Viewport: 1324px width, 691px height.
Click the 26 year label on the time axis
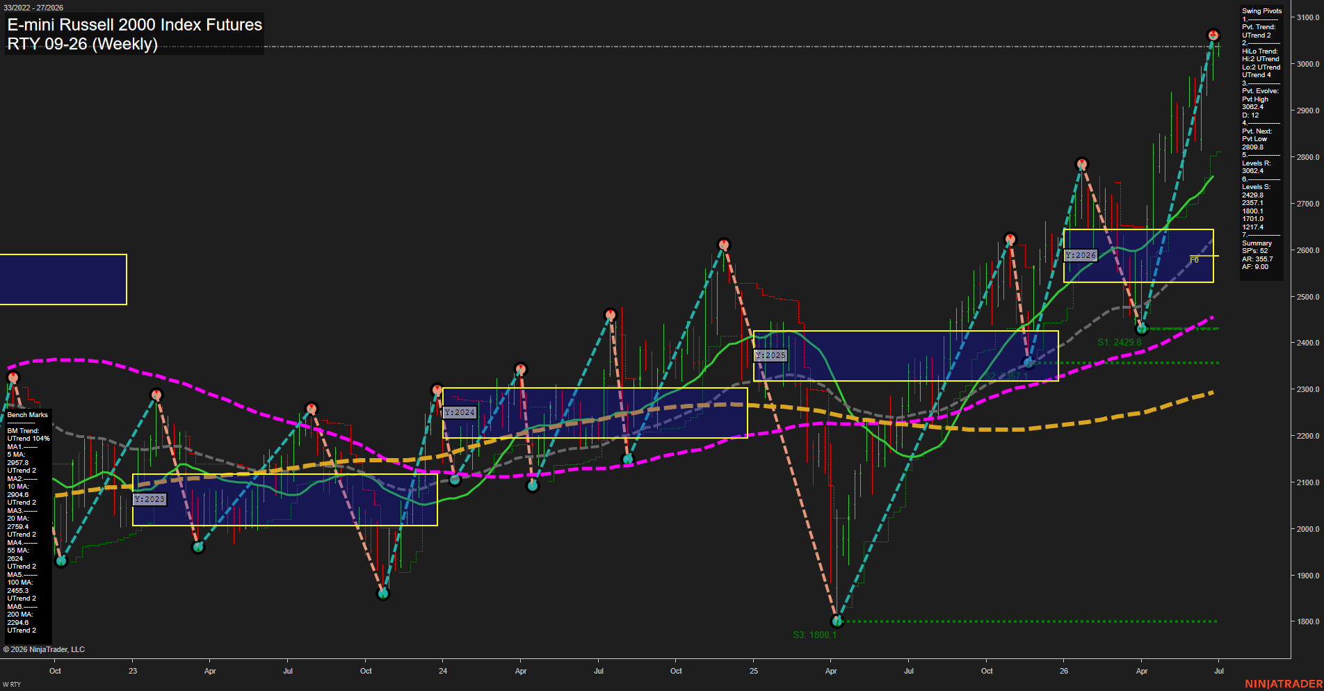tap(1064, 671)
